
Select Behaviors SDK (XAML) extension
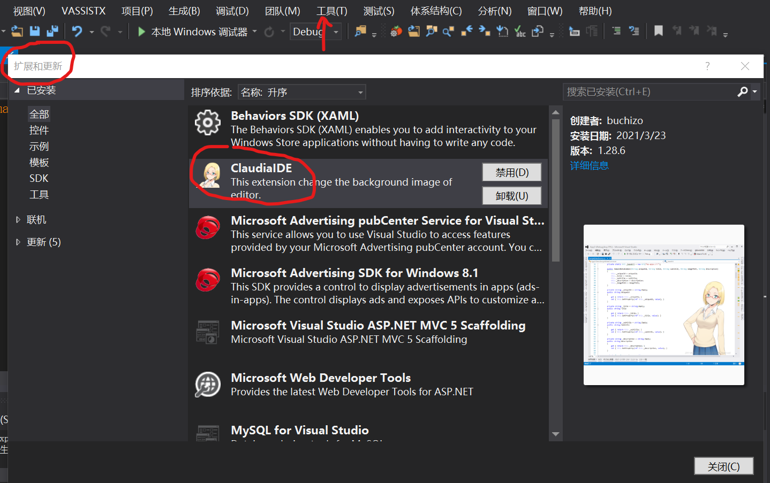pyautogui.click(x=368, y=129)
